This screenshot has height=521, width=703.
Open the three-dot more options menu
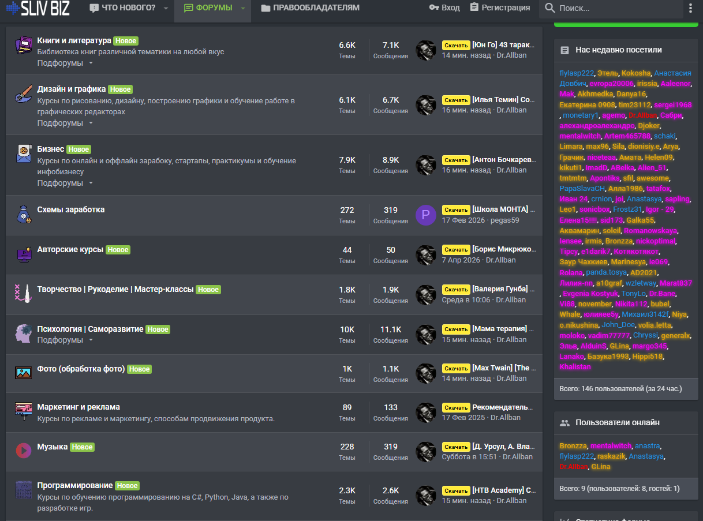point(690,8)
